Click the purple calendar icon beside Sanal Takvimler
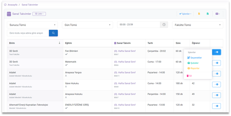 coord(9,14)
